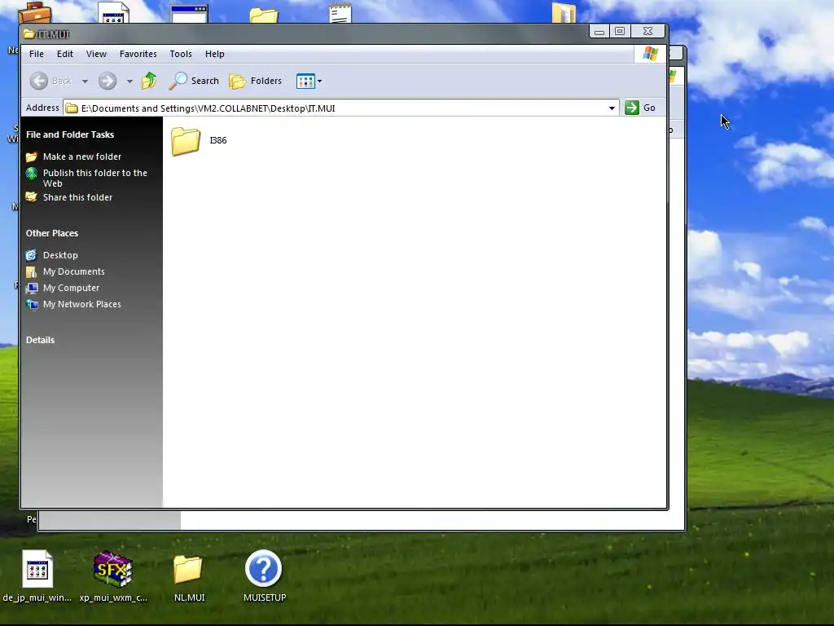
Task: Collapse the File and Folder Tasks section
Action: [x=70, y=134]
